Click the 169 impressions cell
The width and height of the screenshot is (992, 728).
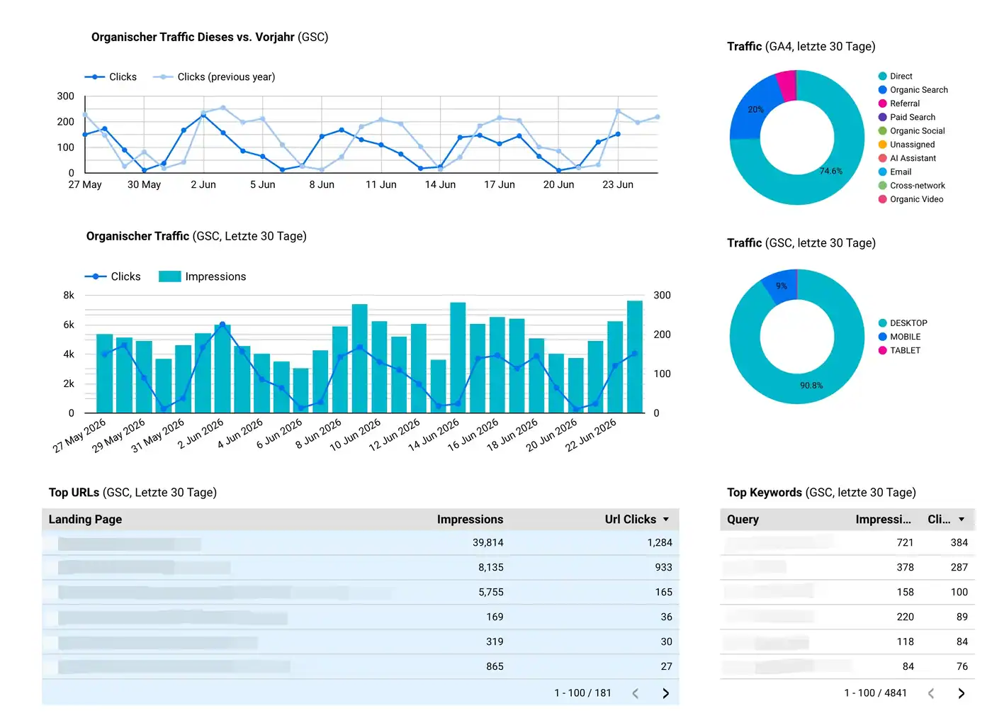495,617
